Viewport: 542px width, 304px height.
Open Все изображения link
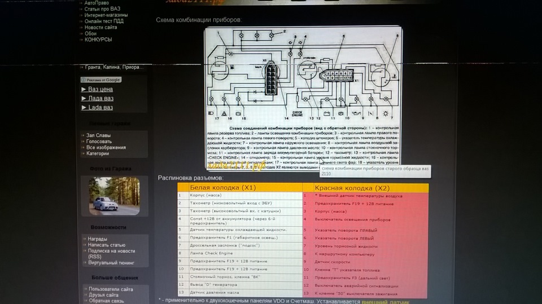tap(106, 148)
